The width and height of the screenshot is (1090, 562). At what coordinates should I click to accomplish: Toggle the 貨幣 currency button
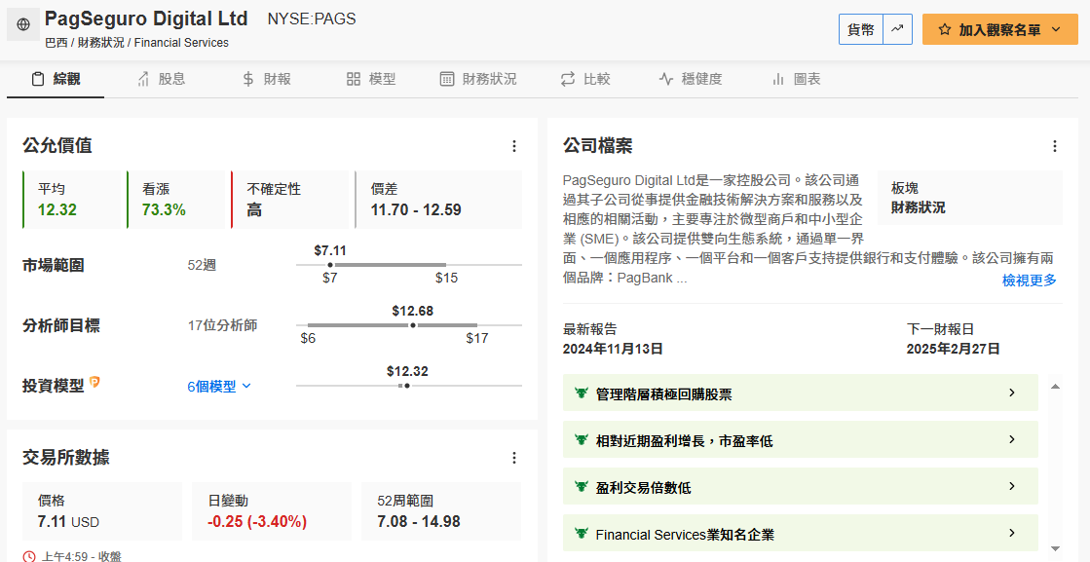coord(861,29)
